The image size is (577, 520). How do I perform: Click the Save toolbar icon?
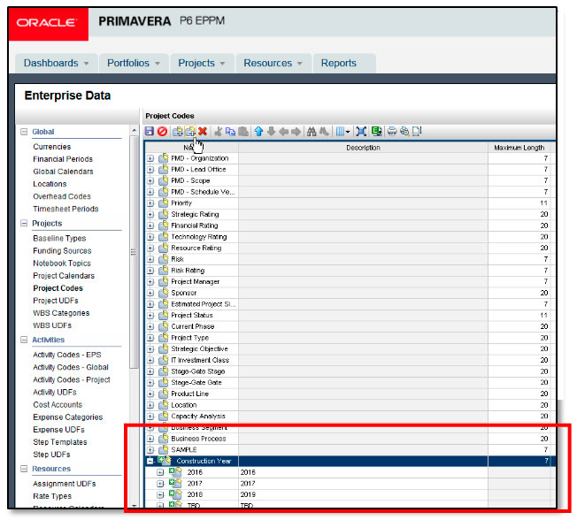[149, 131]
